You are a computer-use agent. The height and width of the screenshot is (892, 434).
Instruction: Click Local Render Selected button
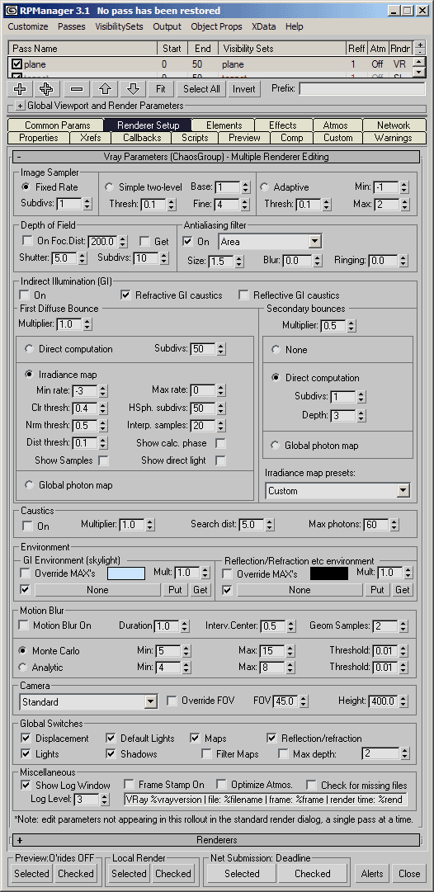click(129, 873)
